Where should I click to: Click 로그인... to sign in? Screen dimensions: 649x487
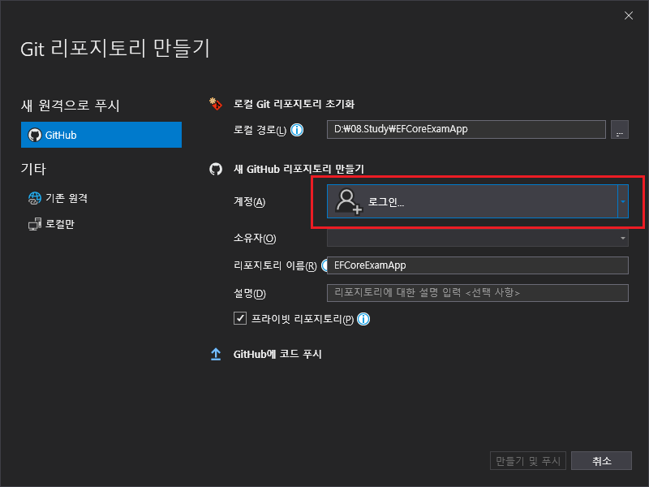click(x=386, y=202)
